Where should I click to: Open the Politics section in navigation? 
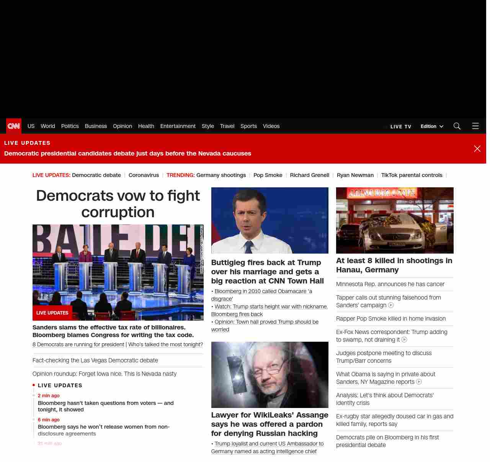pos(70,126)
